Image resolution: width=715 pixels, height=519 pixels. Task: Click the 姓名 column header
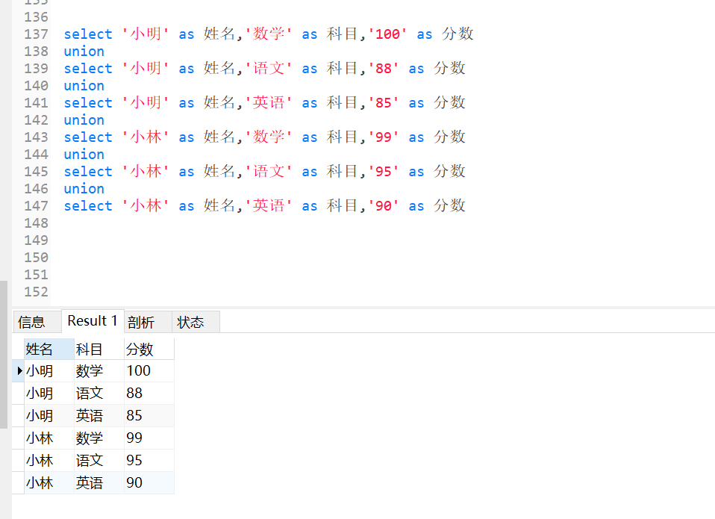point(40,348)
